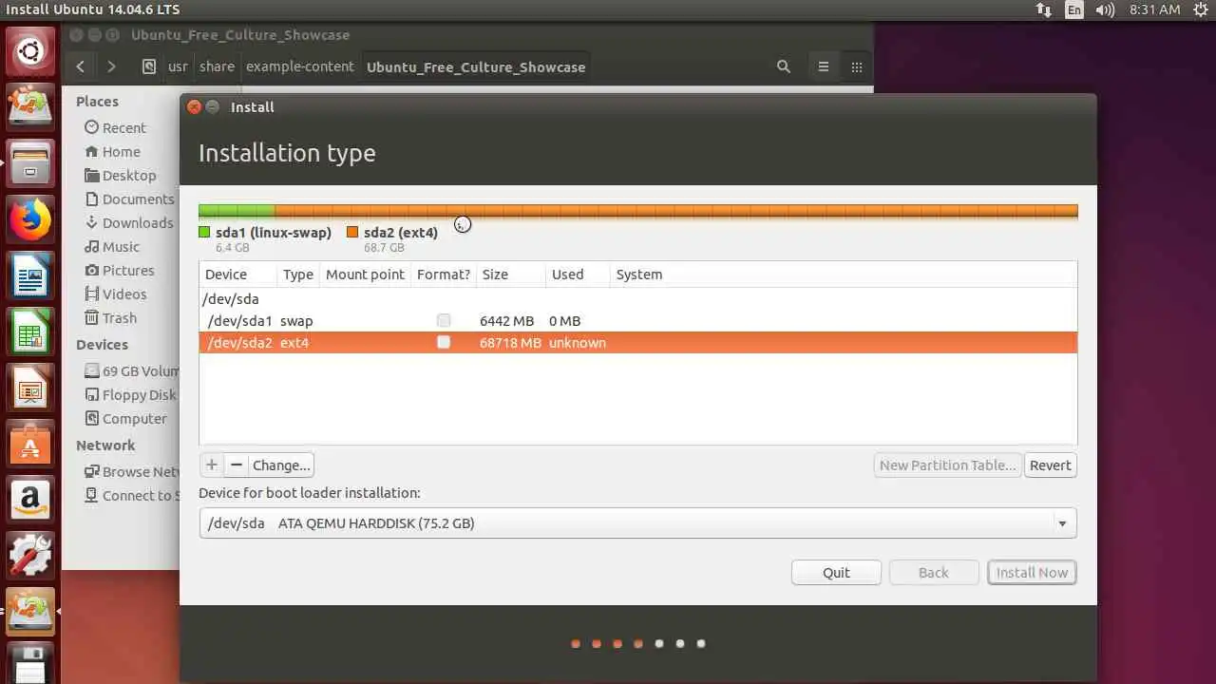1216x684 pixels.
Task: Click the Device column header
Action: (x=238, y=275)
